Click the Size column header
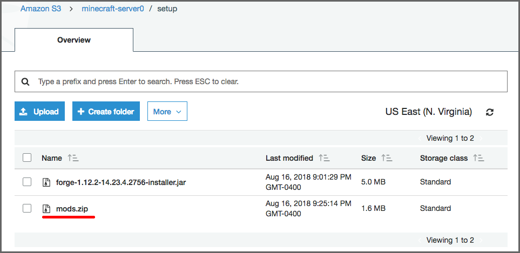The image size is (520, 253). click(368, 158)
